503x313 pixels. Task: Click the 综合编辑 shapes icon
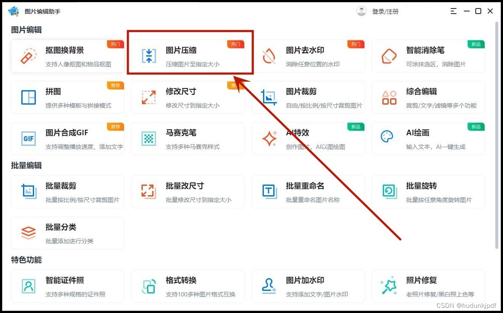[x=389, y=97]
